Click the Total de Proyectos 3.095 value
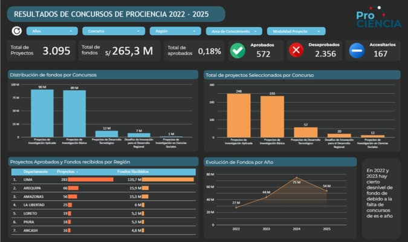The height and width of the screenshot is (242, 408). tap(56, 51)
